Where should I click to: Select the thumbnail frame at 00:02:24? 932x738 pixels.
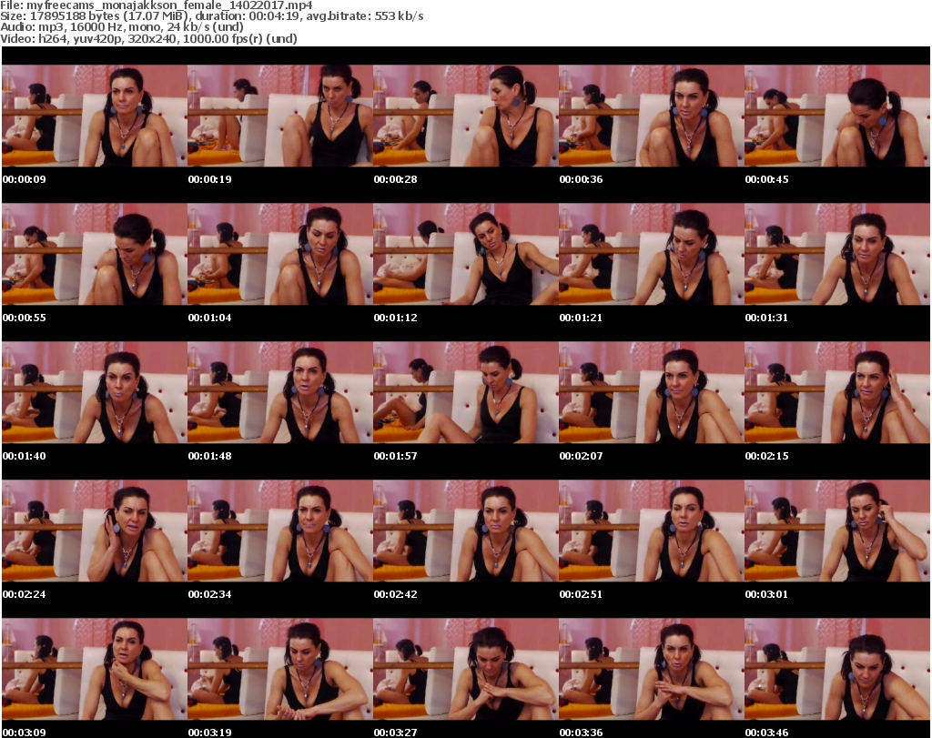(95, 531)
